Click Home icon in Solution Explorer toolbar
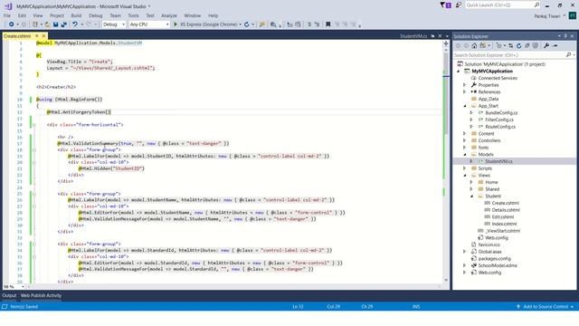The image size is (579, 326). click(474, 46)
